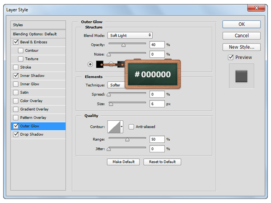The width and height of the screenshot is (271, 203).
Task: Disable the Bevel & Emboss checkbox
Action: tap(17, 42)
